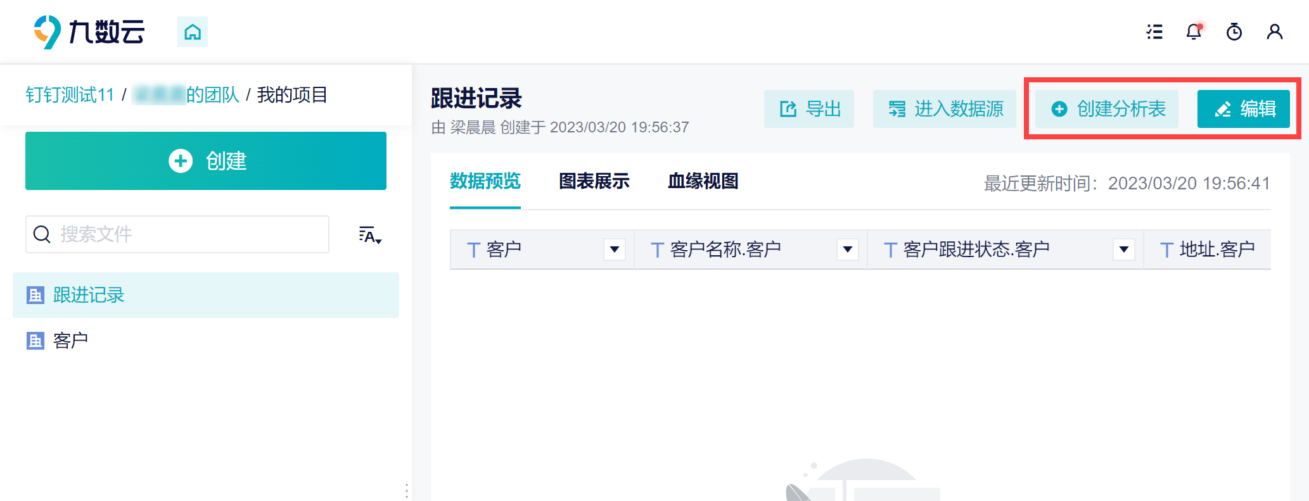Click the 跟进记录 page title
This screenshot has width=1309, height=501.
coord(476,99)
